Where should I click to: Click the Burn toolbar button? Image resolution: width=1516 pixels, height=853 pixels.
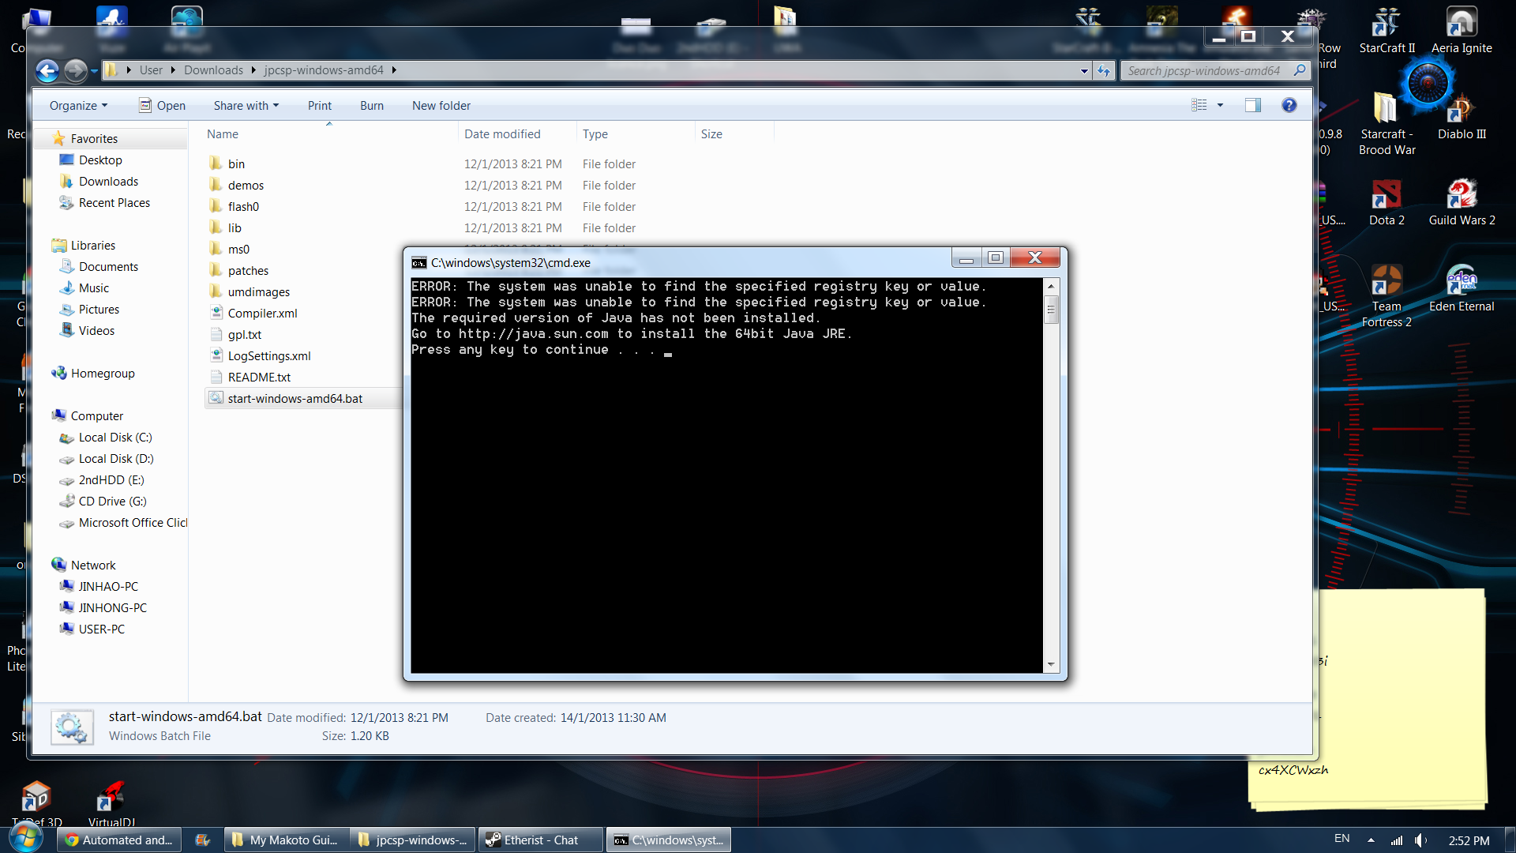coord(371,105)
